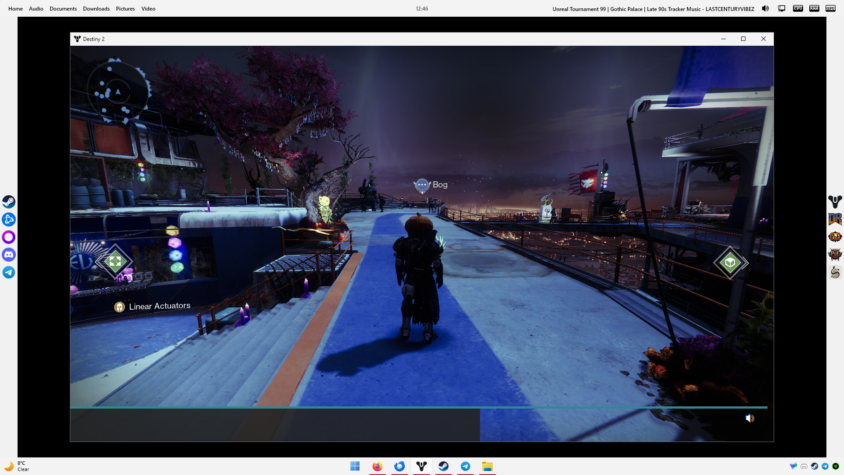Click the GPU monitor icon in top bar
The image size is (844, 475).
pyautogui.click(x=830, y=8)
